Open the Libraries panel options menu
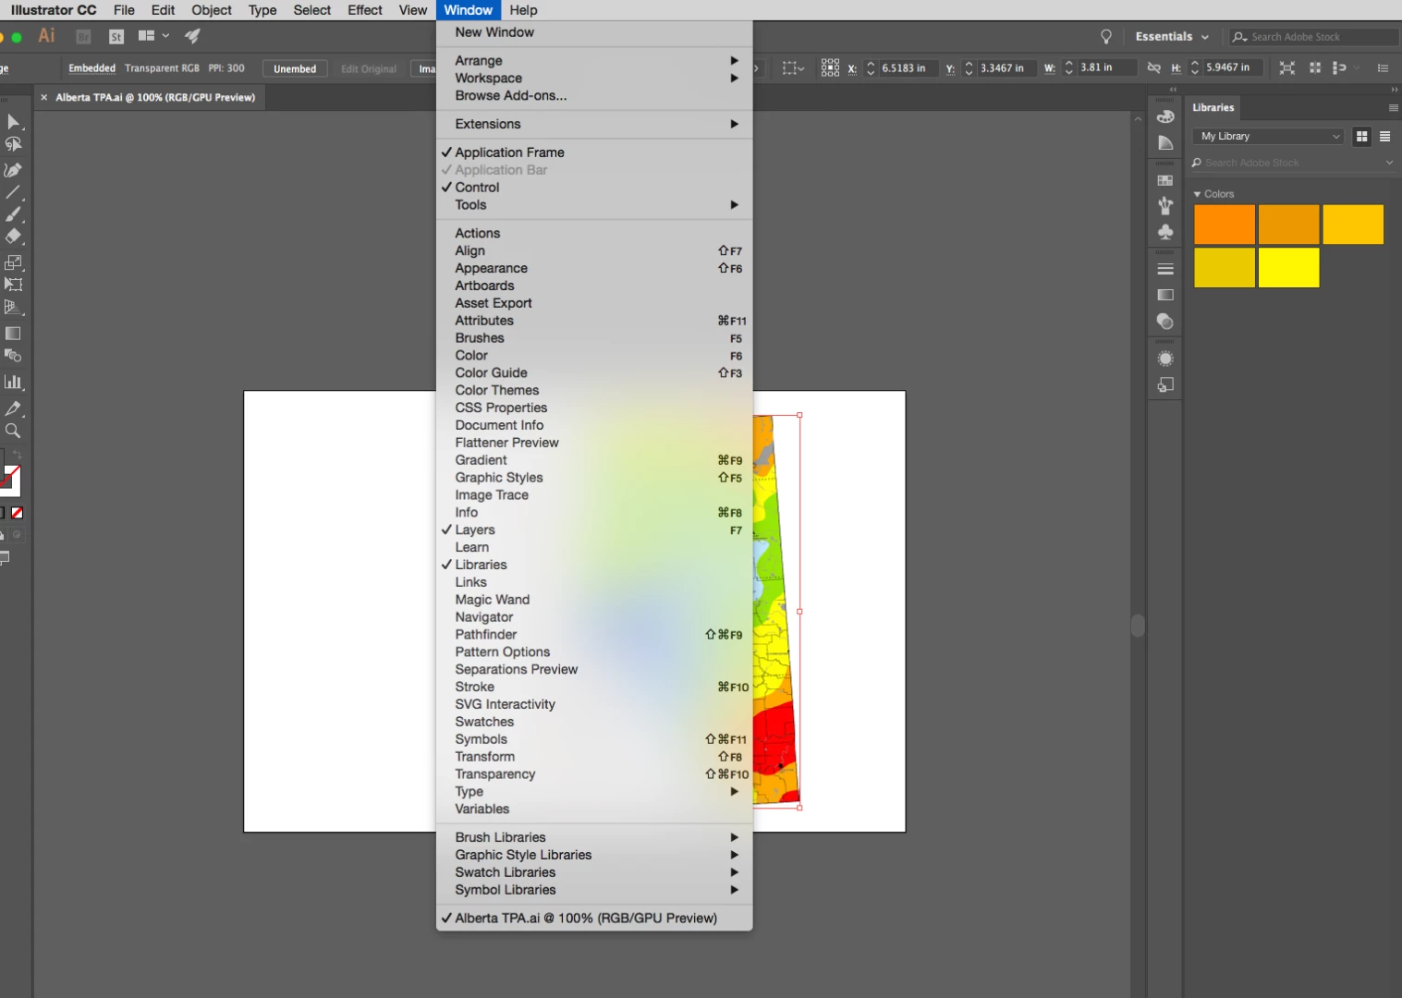Viewport: 1402px width, 998px height. click(1393, 108)
